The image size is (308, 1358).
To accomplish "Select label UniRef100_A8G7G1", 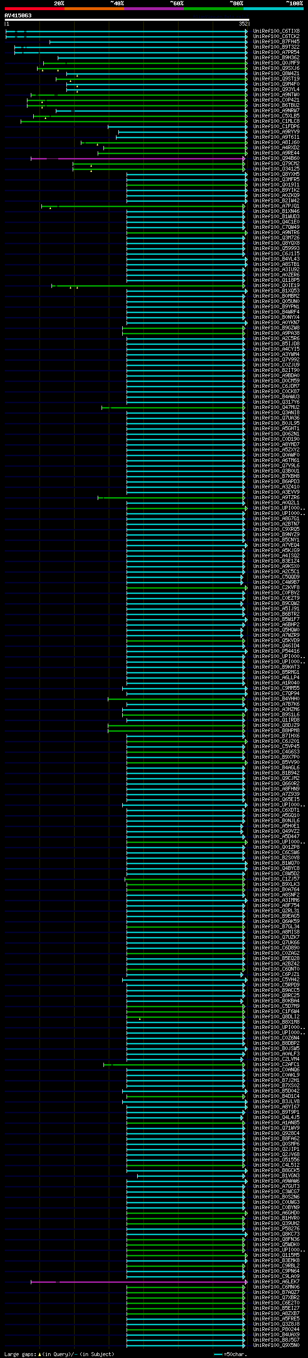I will coord(276,518).
